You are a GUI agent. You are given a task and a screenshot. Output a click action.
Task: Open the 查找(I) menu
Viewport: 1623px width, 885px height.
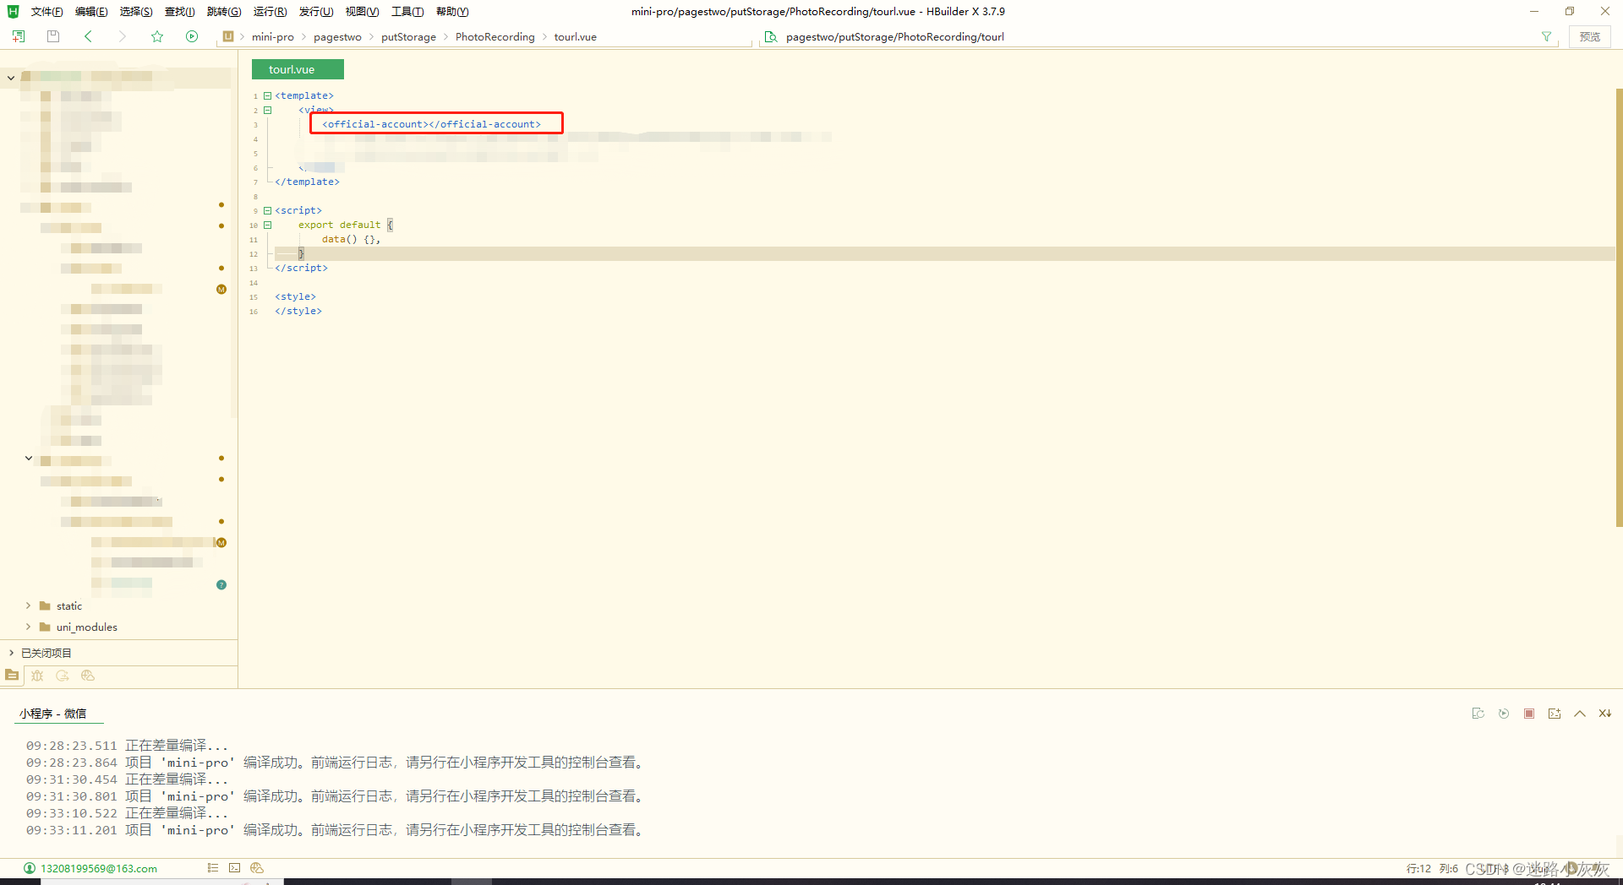[179, 12]
